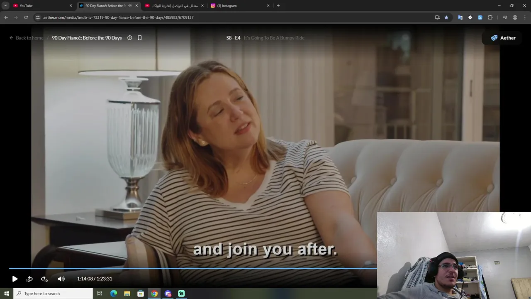Screen dimensions: 531x299
Task: Open Discord from the taskbar
Action: point(168,294)
